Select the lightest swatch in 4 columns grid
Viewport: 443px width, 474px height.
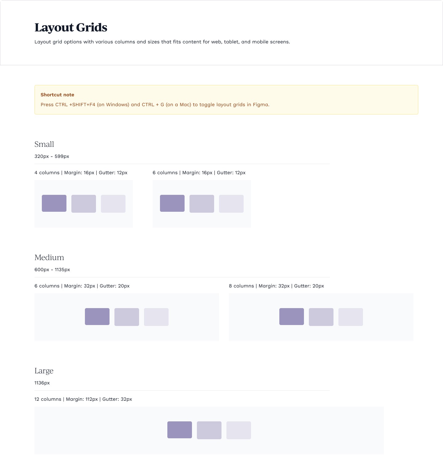[113, 204]
